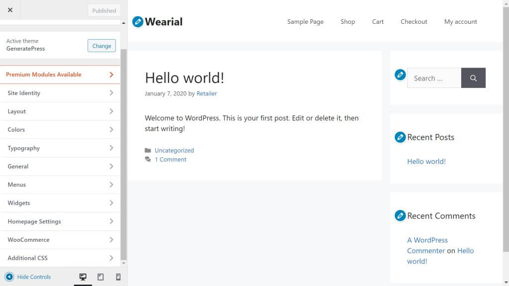Click the Layout chevron arrow
Viewport: 509px width, 286px height.
(x=111, y=111)
